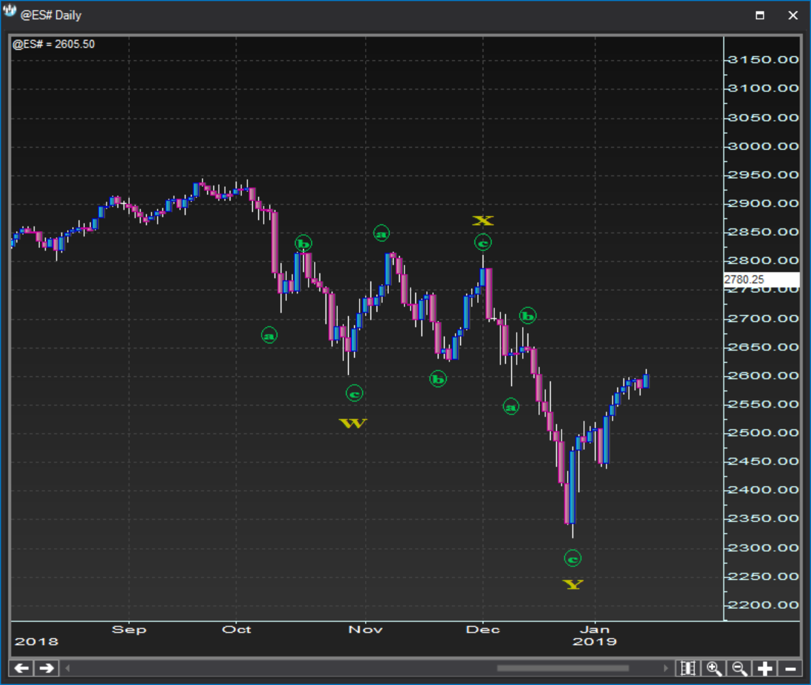Select the circled c label above Y
The image size is (811, 685).
[x=572, y=559]
